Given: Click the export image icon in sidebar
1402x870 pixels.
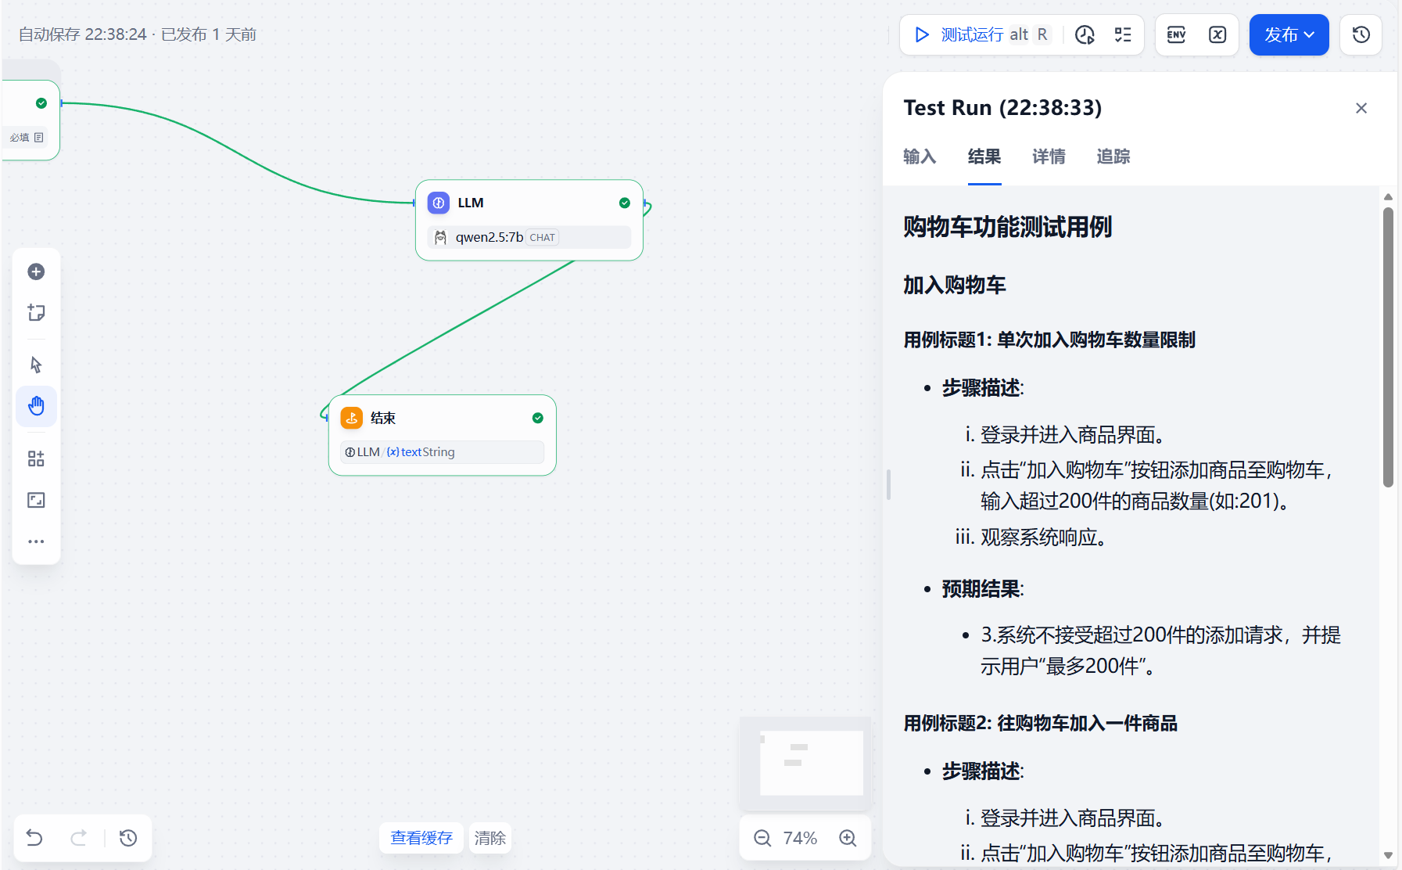Looking at the screenshot, I should click(36, 500).
